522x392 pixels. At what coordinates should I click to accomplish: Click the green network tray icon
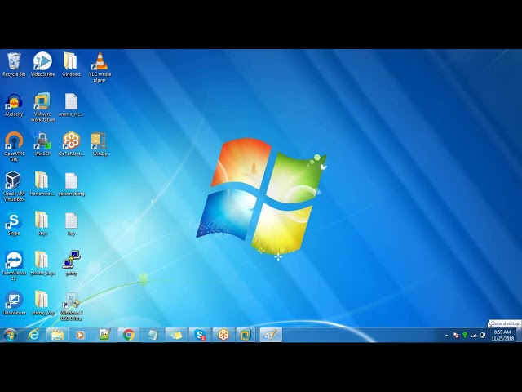coord(465,336)
